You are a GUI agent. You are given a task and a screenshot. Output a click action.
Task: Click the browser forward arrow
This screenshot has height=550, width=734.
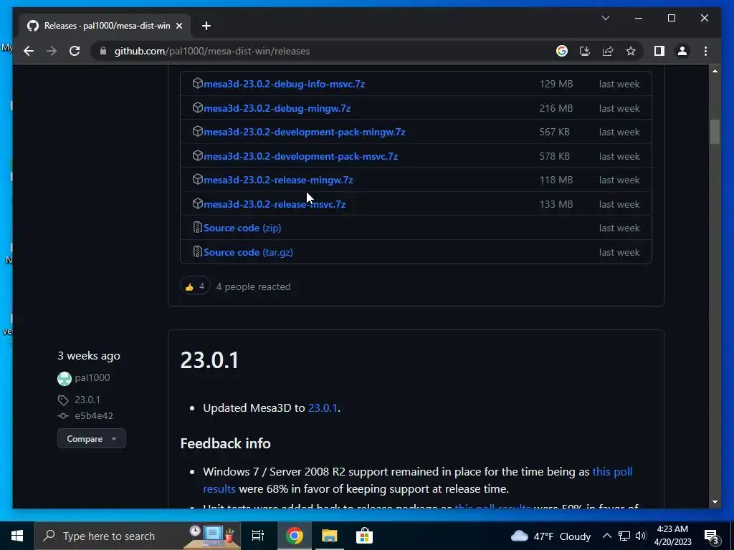click(x=52, y=51)
